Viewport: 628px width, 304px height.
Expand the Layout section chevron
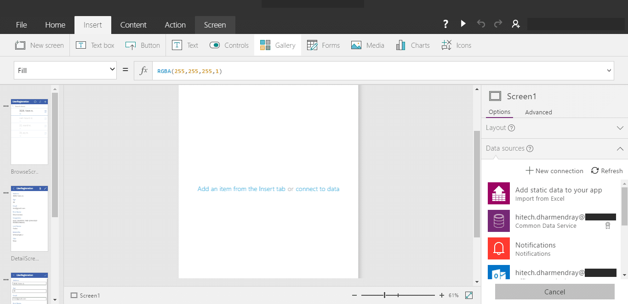[x=620, y=128]
